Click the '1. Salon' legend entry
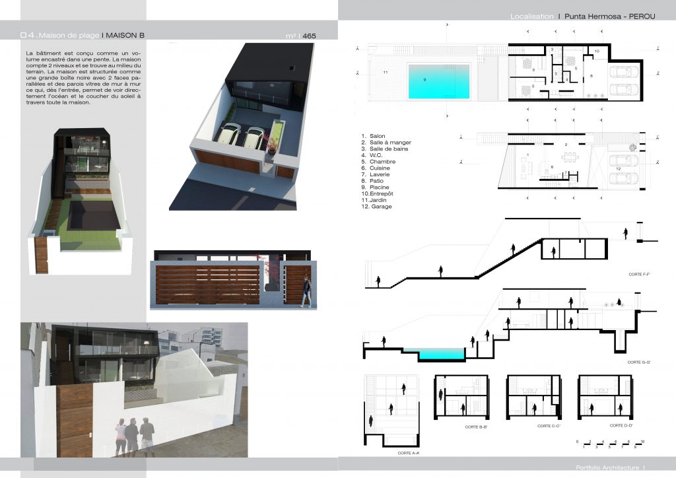Screen dimensions: 676x478 point(374,136)
